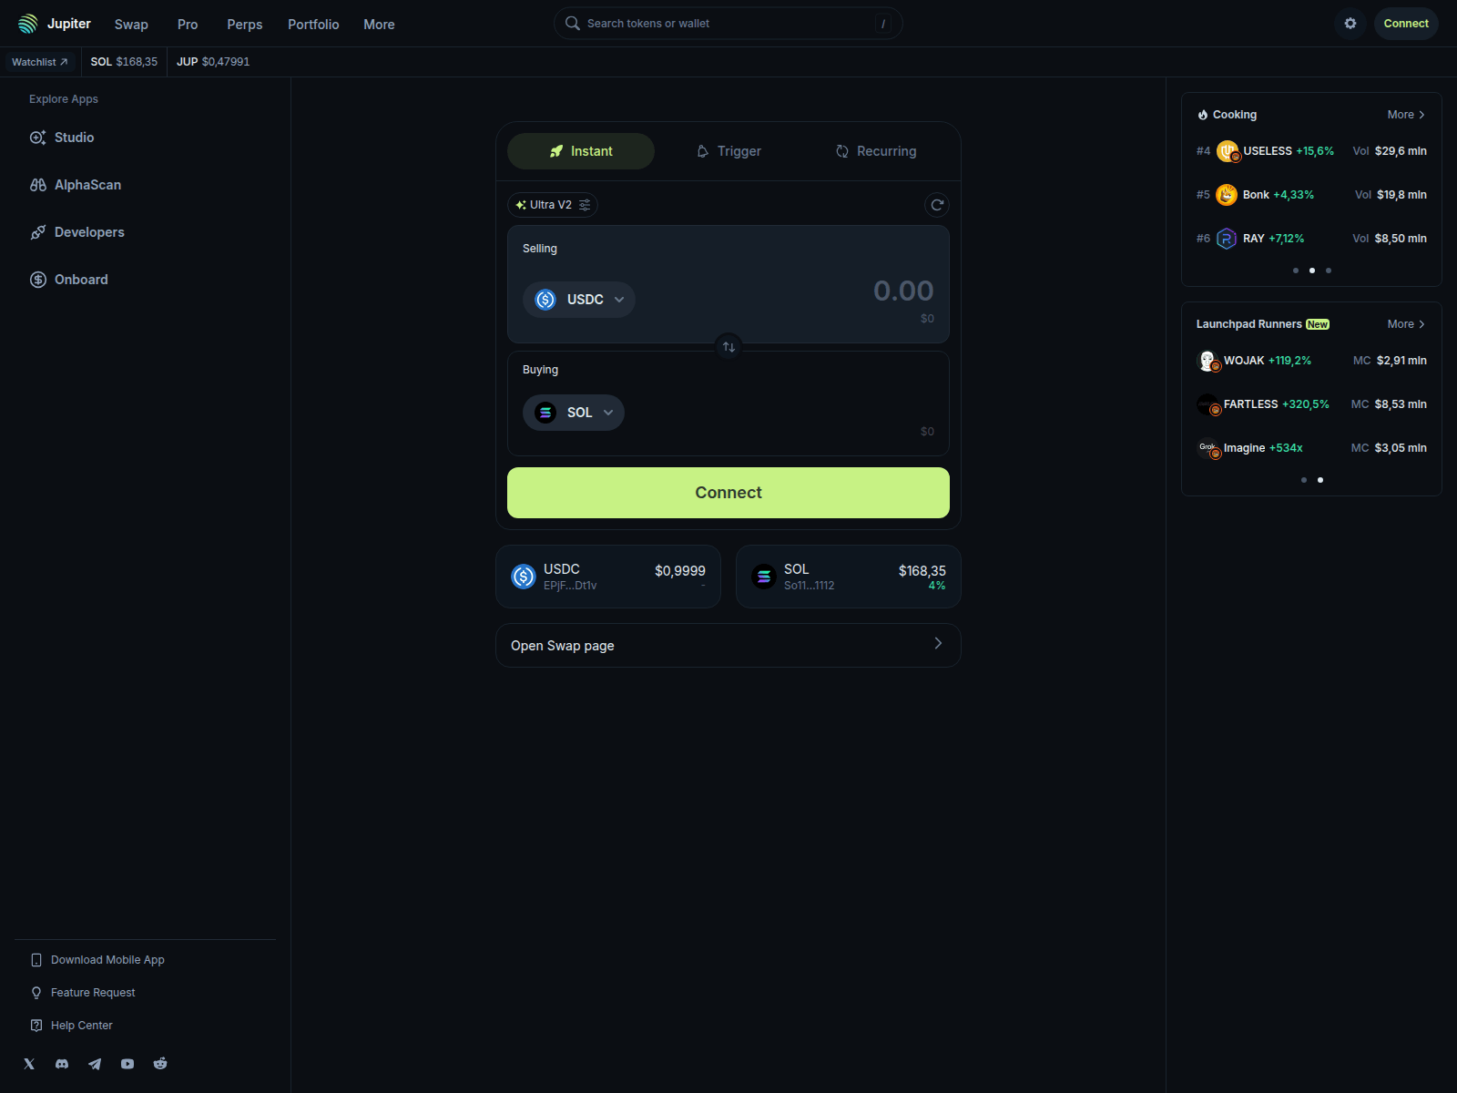Screen dimensions: 1457x1093
Task: Open Onboard from the sidebar
Action: [x=69, y=280]
